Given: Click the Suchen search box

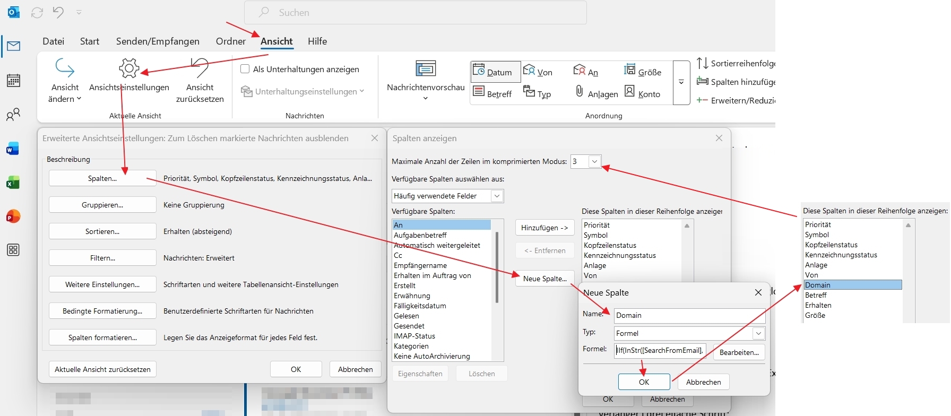Looking at the screenshot, I should coord(415,13).
